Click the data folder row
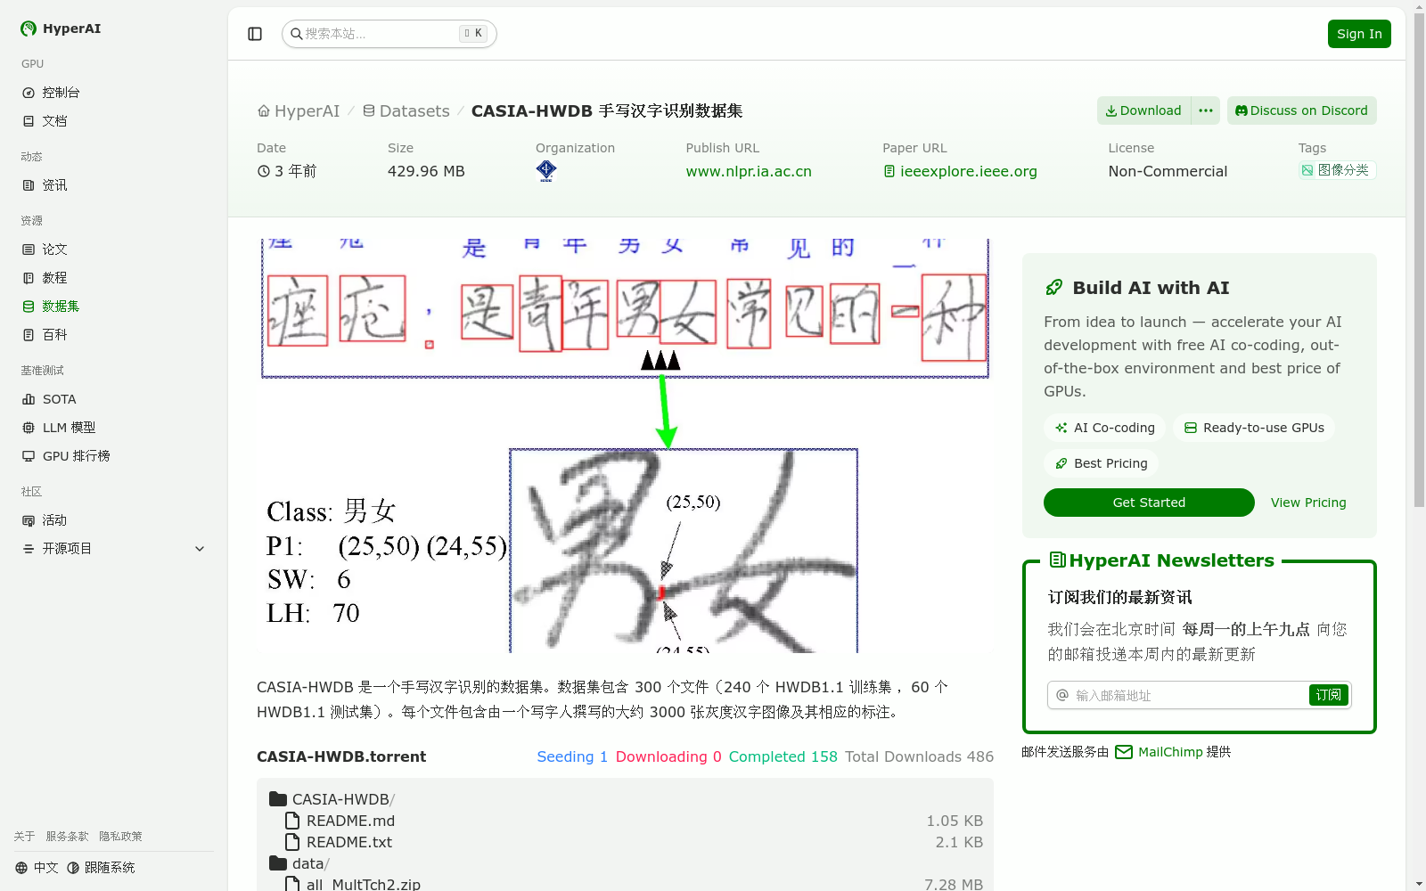1426x891 pixels. pyautogui.click(x=625, y=863)
